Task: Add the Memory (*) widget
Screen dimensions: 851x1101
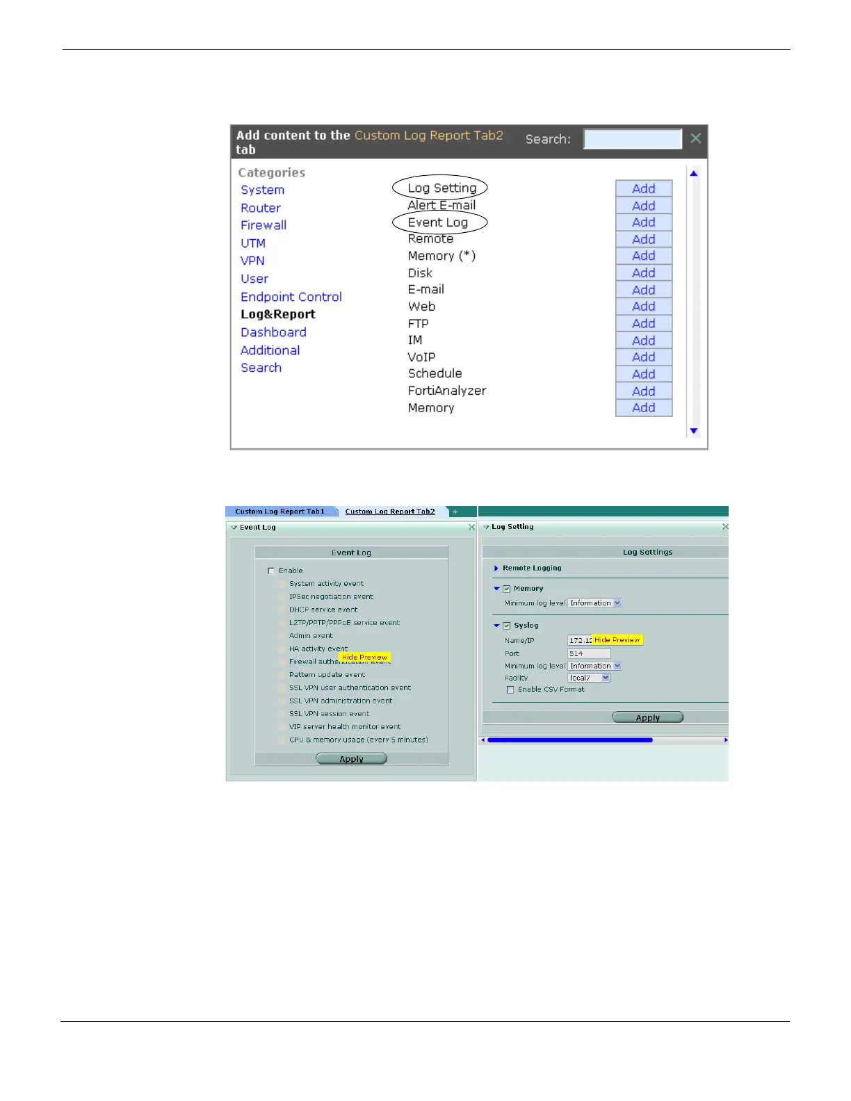Action: [x=644, y=256]
